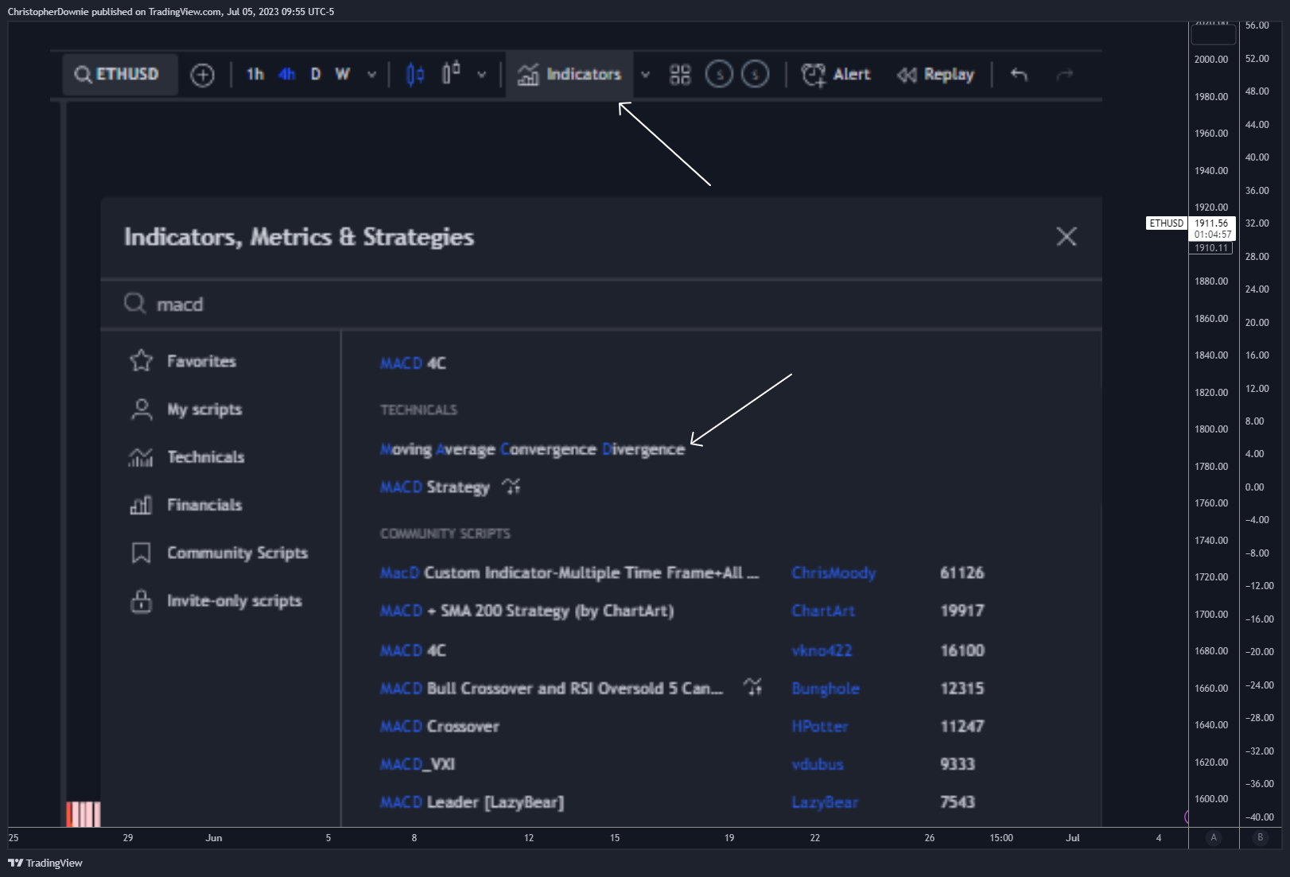Add the MACD_VXI script
Image resolution: width=1290 pixels, height=877 pixels.
click(417, 764)
